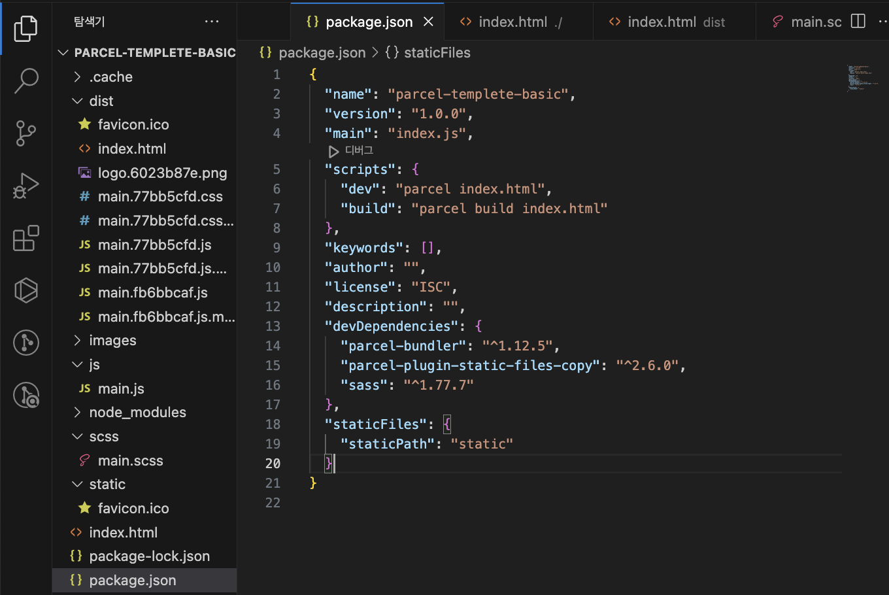This screenshot has height=595, width=889.
Task: Open the Search view in activity bar
Action: coord(25,80)
